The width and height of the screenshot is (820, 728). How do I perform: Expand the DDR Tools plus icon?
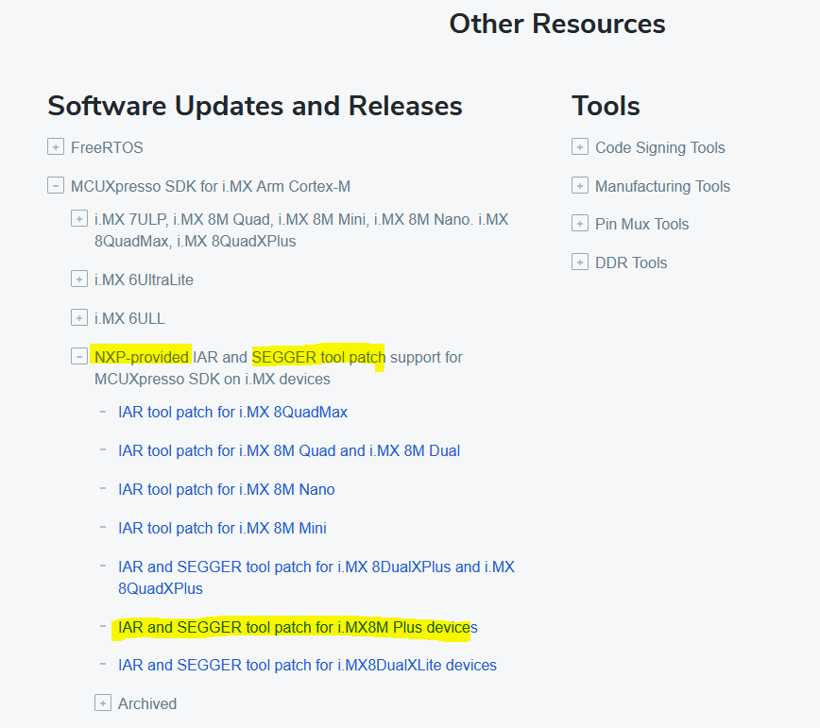point(580,262)
